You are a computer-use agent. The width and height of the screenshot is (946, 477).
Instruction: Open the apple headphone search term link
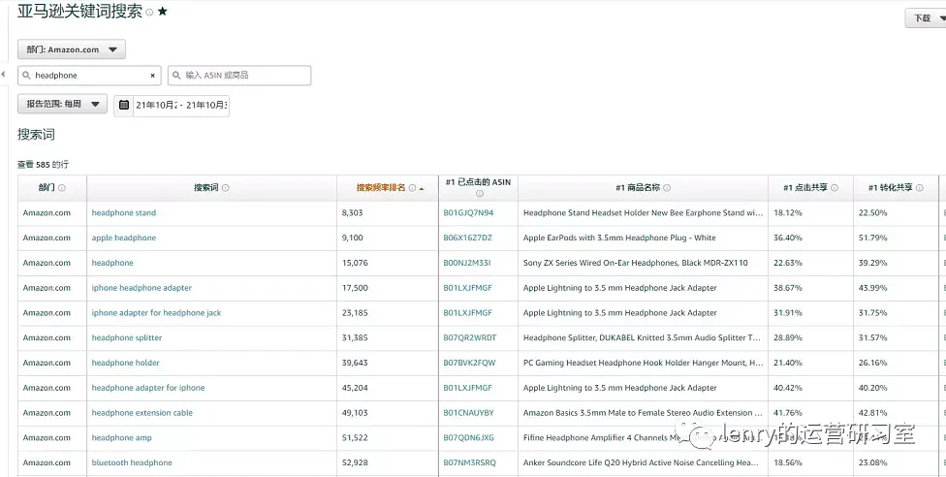click(x=124, y=238)
